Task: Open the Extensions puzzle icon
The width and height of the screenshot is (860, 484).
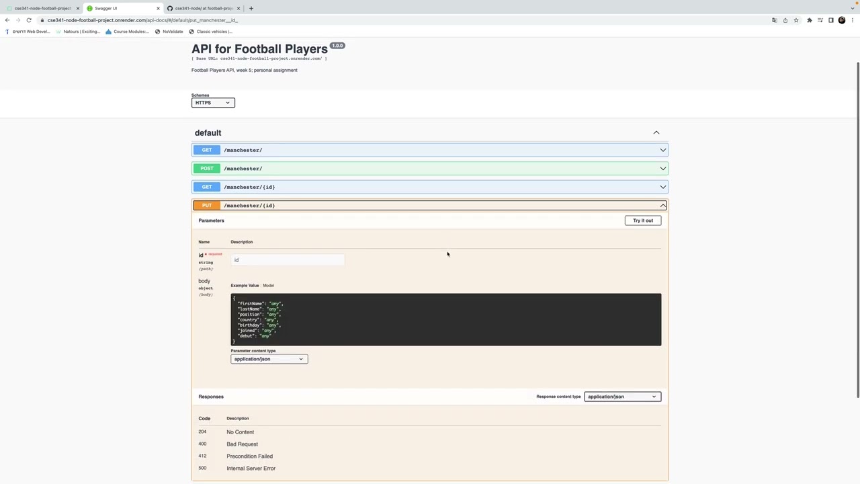Action: [810, 20]
